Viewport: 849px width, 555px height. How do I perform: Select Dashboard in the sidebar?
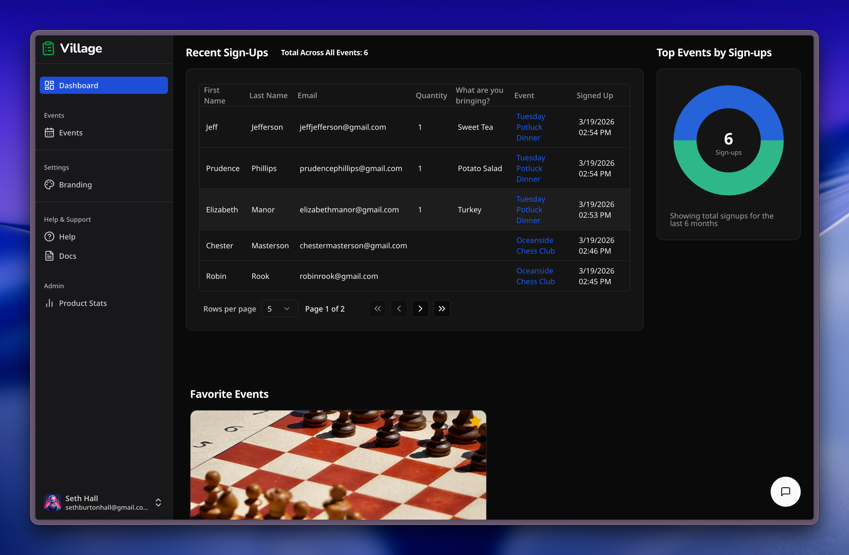tap(104, 86)
